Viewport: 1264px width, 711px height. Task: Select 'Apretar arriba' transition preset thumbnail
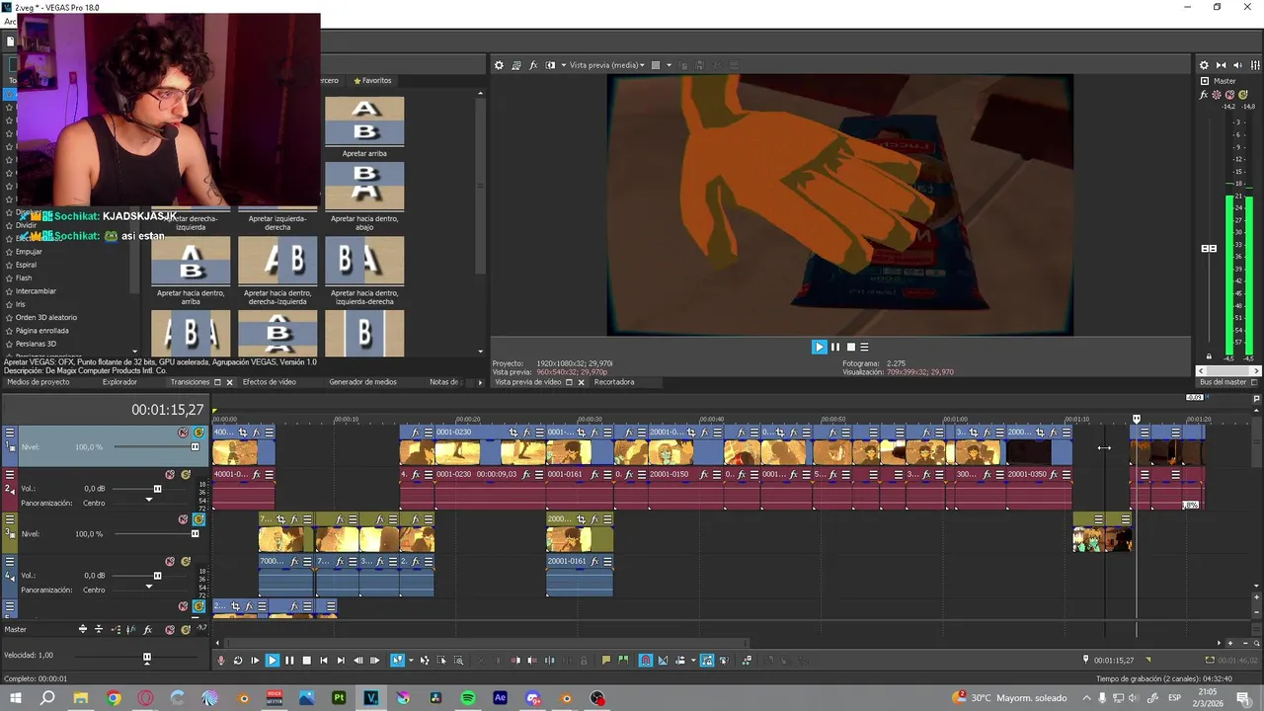coord(364,120)
